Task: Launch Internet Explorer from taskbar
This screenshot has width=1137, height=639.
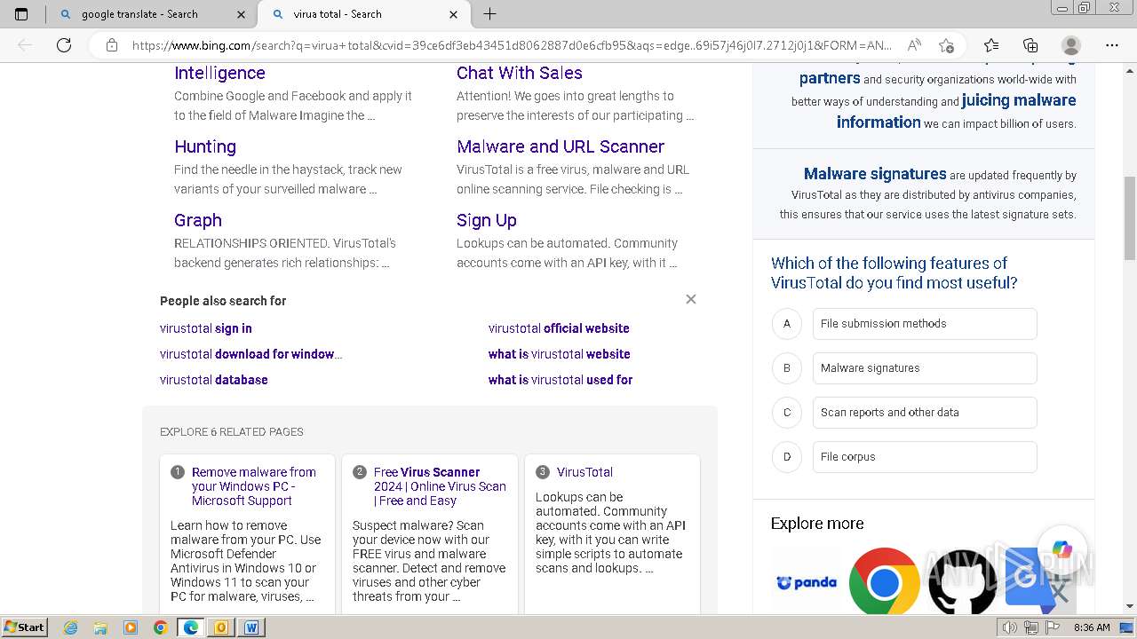Action: (71, 627)
